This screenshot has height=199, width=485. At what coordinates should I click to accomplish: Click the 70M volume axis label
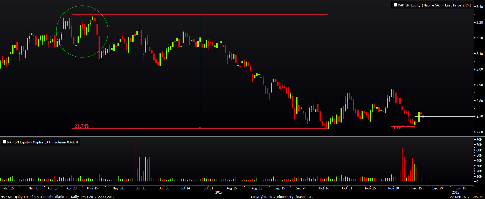point(479,145)
